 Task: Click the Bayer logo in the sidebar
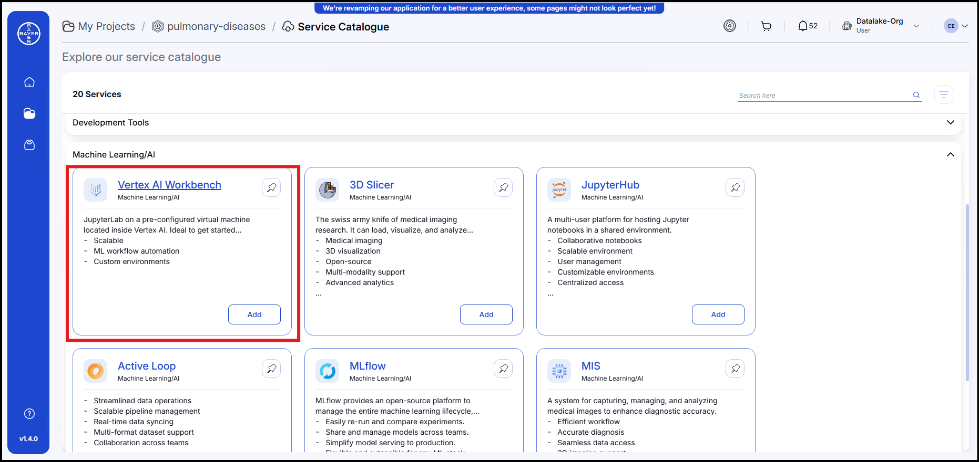[29, 34]
